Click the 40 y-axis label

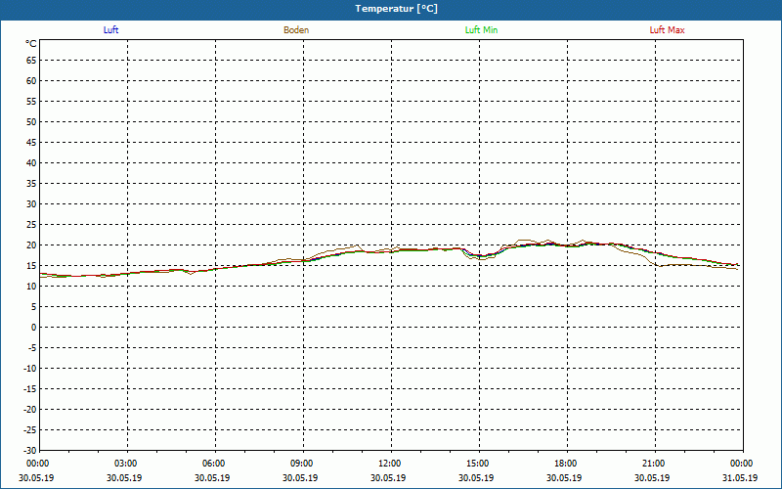tap(31, 163)
